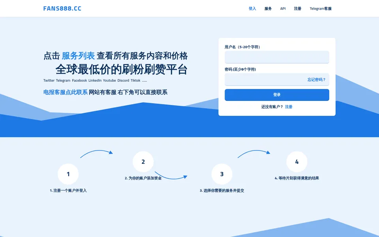Click the 忘记密码？ link

[x=316, y=79]
